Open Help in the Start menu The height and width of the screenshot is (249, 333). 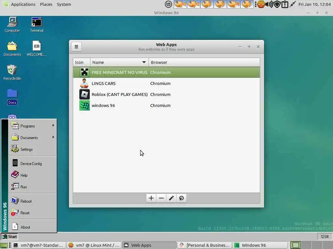coord(32,175)
